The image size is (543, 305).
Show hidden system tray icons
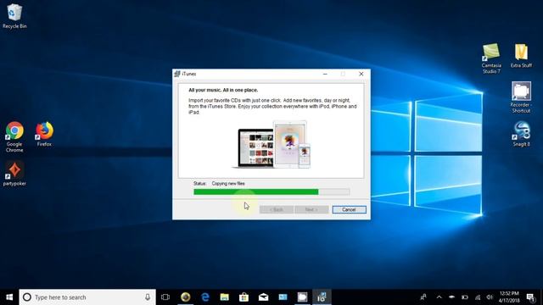point(439,297)
